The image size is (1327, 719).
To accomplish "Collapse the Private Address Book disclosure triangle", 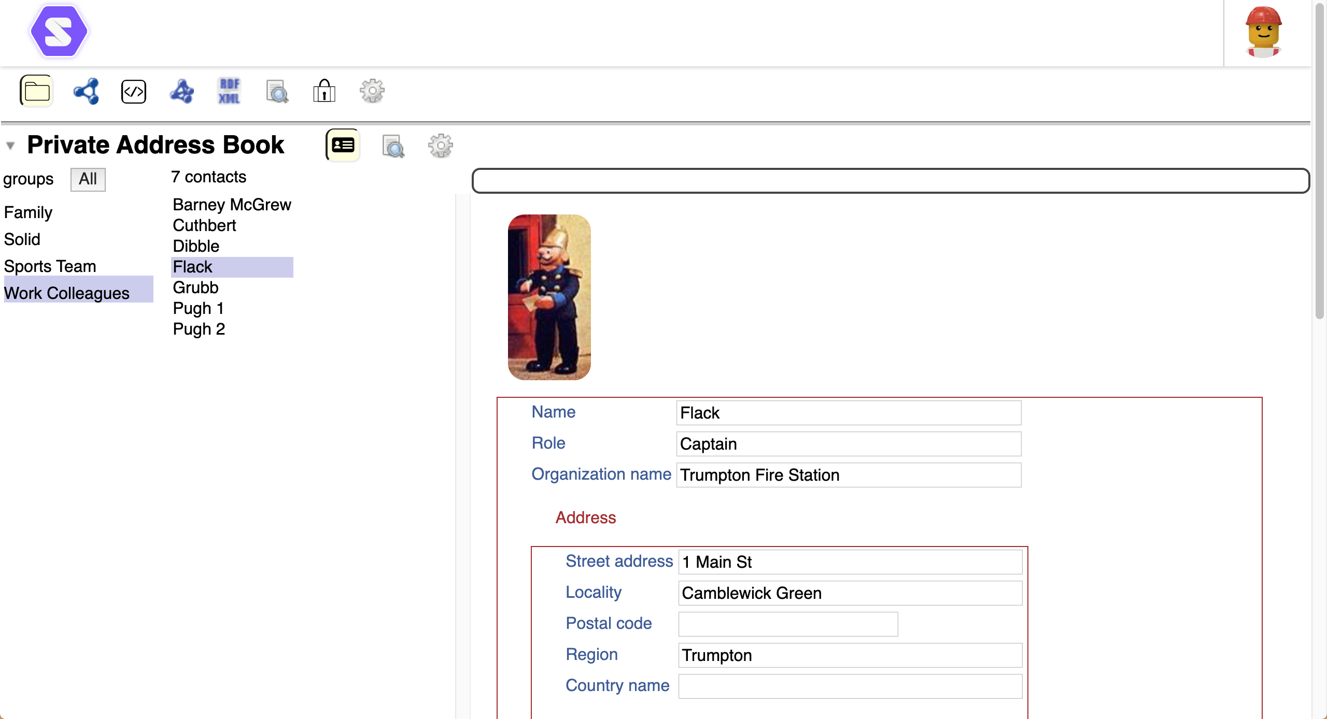I will pyautogui.click(x=10, y=147).
